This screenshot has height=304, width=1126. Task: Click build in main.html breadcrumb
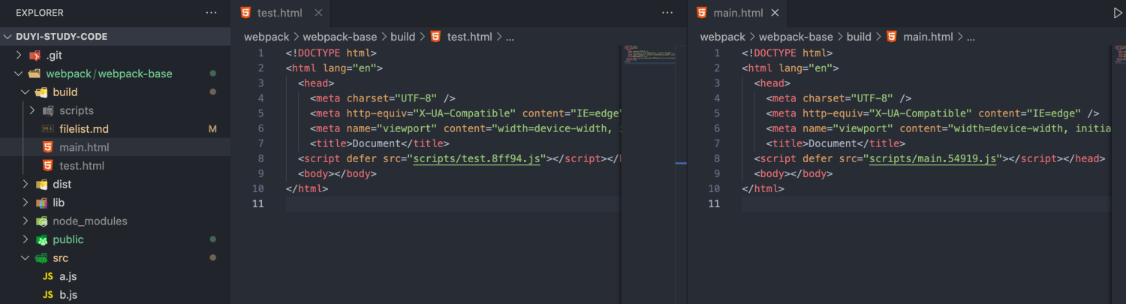point(859,37)
